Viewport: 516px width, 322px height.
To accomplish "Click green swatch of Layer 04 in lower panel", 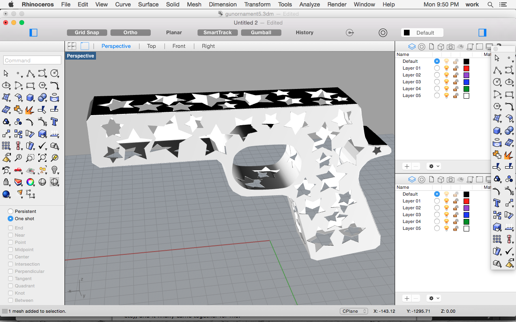I will pos(466,221).
